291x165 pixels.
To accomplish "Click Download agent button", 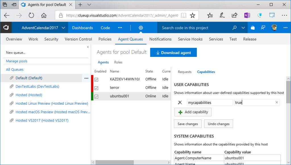I will click(x=173, y=53).
